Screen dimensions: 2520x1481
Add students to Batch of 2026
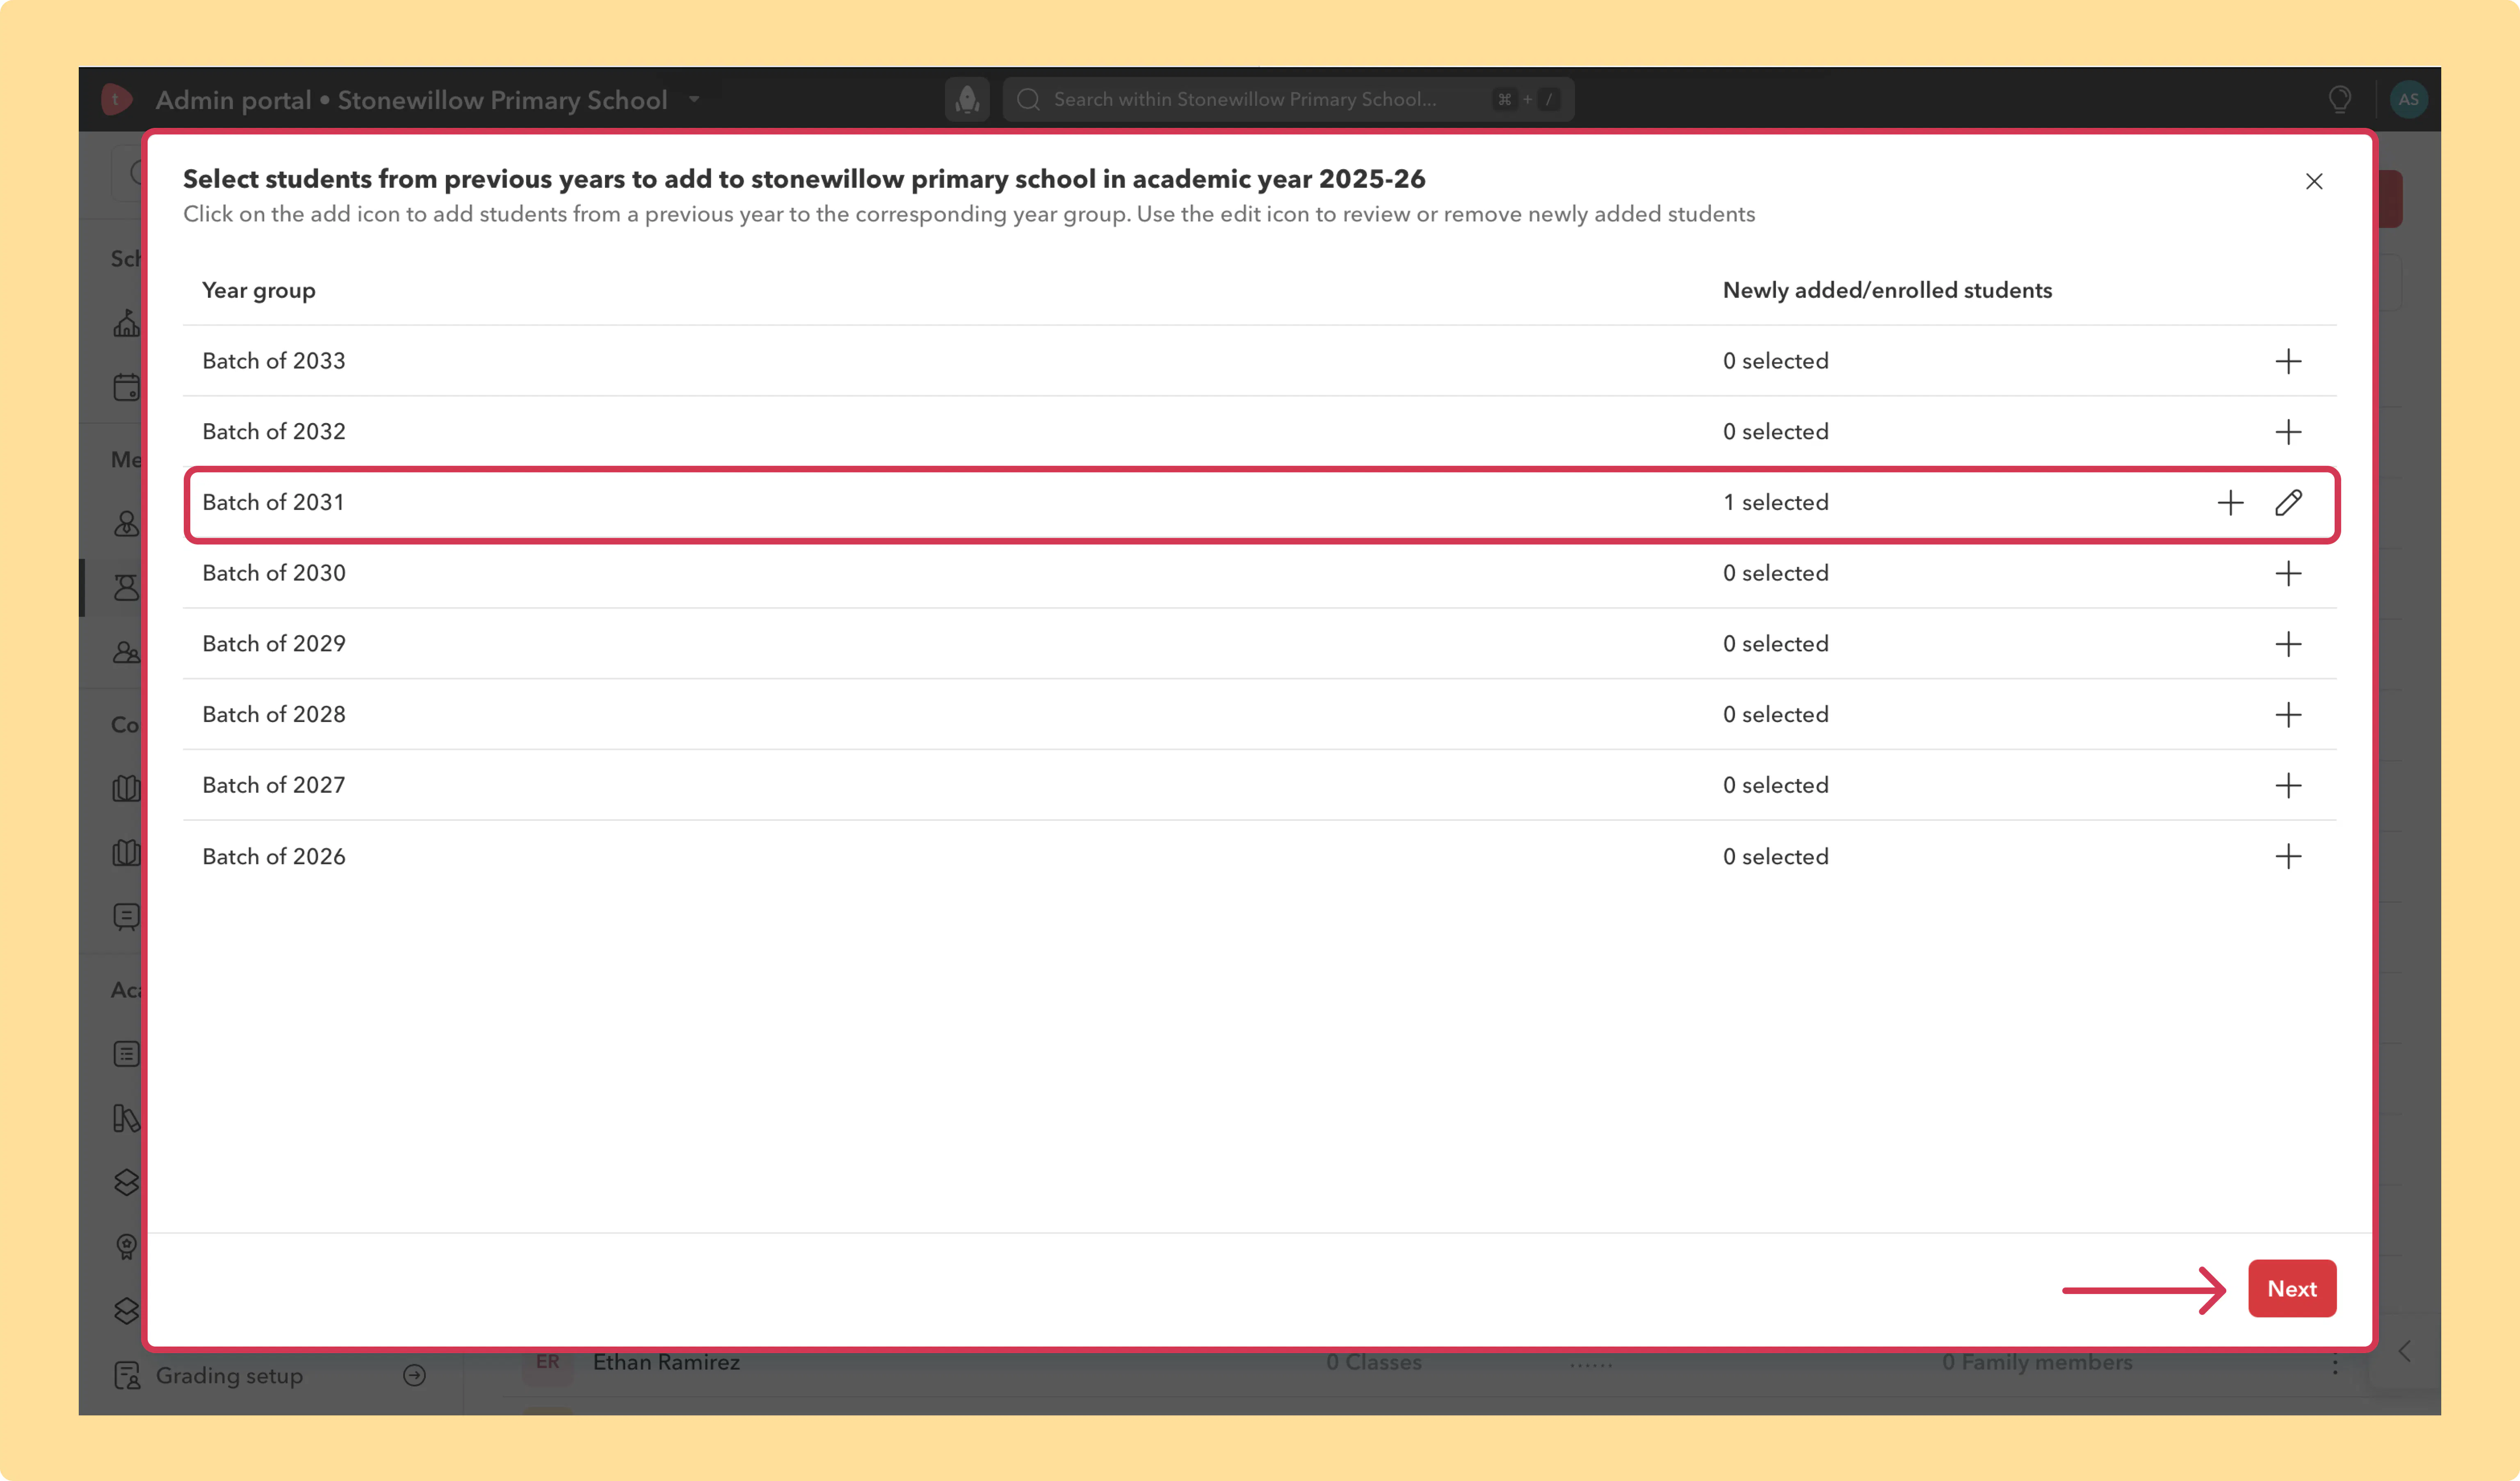pos(2288,856)
